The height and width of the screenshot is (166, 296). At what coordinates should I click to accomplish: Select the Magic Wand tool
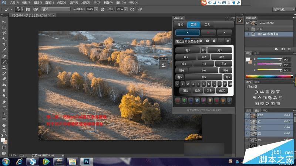pyautogui.click(x=4, y=39)
